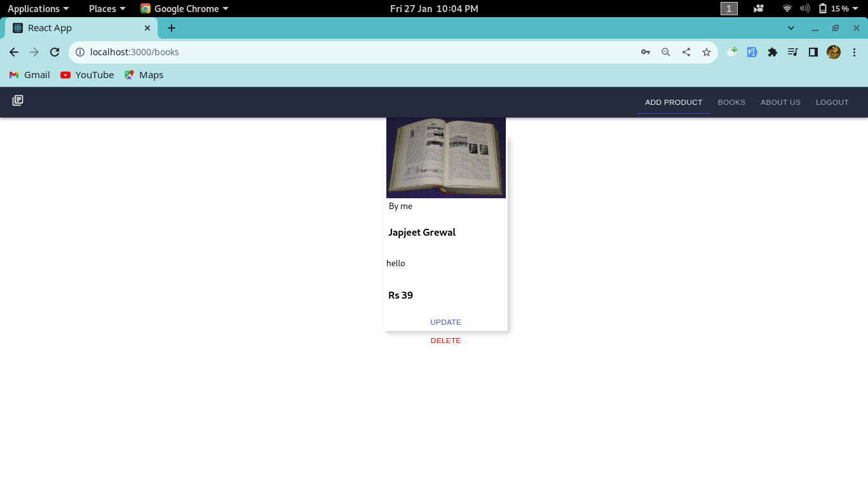Click the green plus extension icon

pos(733,51)
